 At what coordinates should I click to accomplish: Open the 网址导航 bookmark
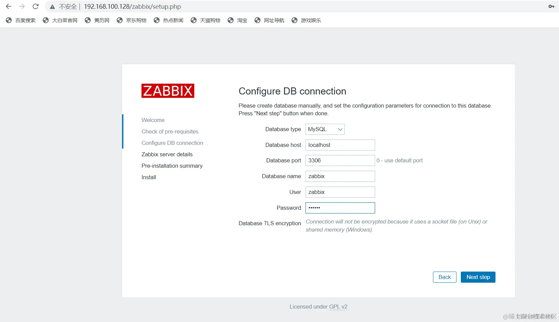269,20
